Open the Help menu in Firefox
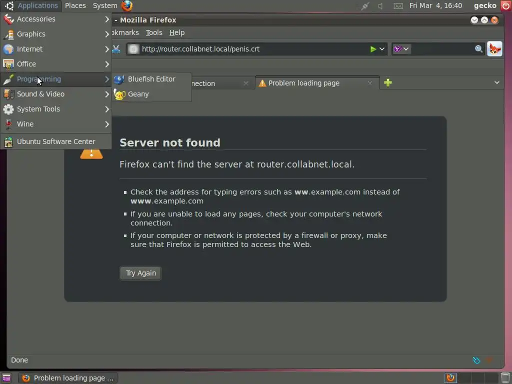 [x=176, y=32]
